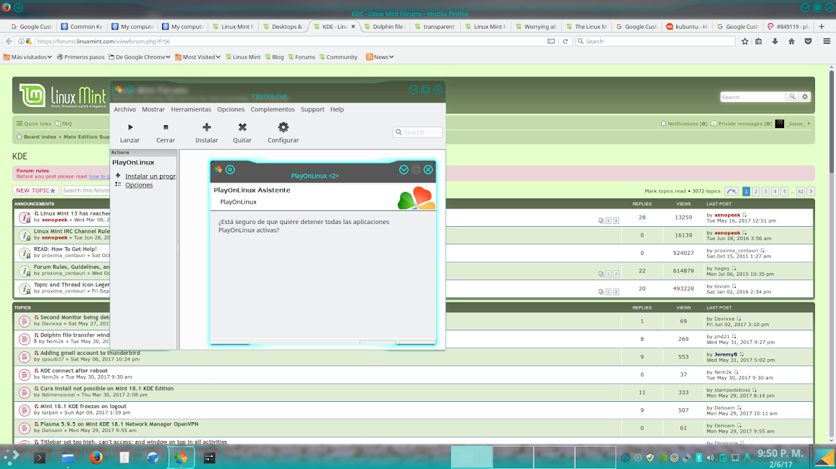Viewport: 836px width, 469px height.
Task: Open Notifications link
Action: pyautogui.click(x=684, y=123)
